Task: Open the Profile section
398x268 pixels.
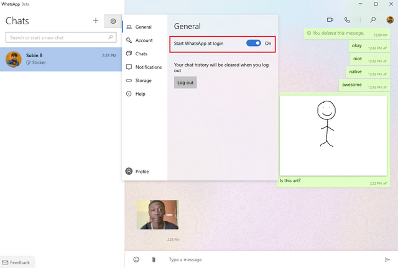Action: pos(145,171)
